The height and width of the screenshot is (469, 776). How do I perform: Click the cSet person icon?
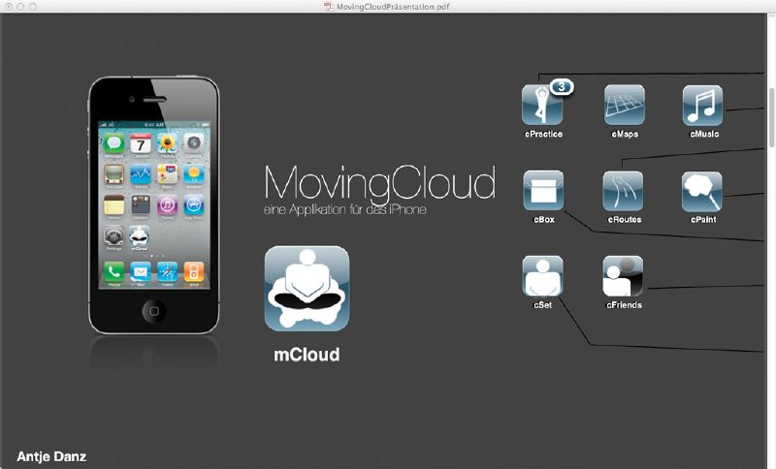(x=542, y=276)
